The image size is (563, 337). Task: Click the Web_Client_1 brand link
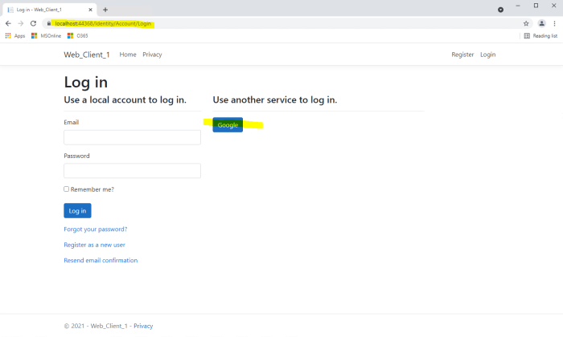click(87, 55)
